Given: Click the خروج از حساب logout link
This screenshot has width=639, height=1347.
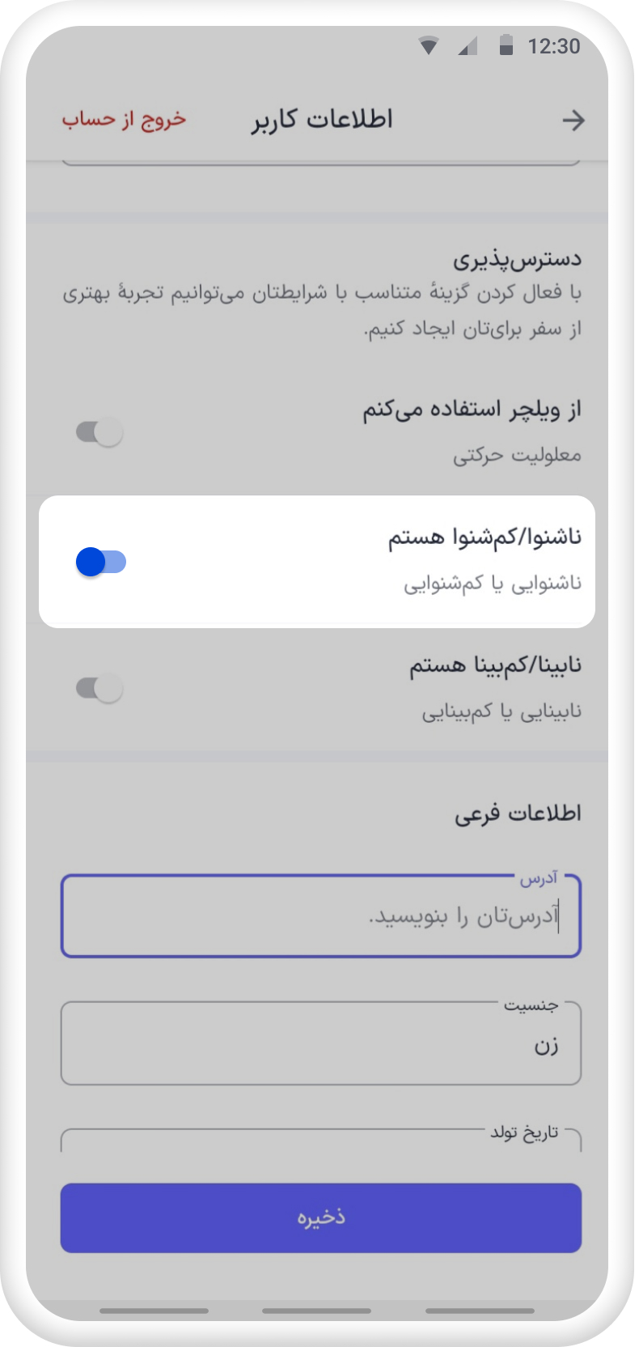Looking at the screenshot, I should 125,120.
